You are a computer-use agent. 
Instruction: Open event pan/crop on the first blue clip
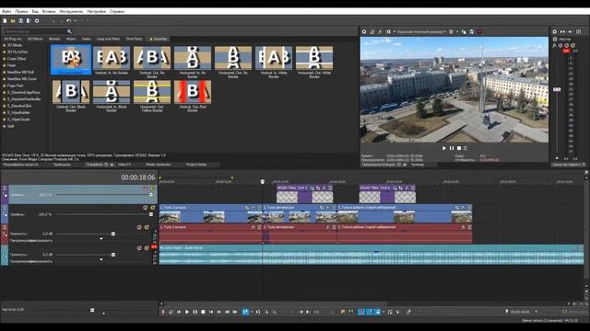click(247, 208)
